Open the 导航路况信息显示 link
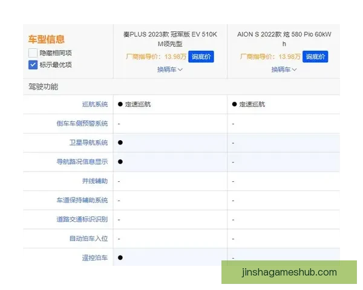Viewport: 363px width, 290px height. pyautogui.click(x=82, y=162)
